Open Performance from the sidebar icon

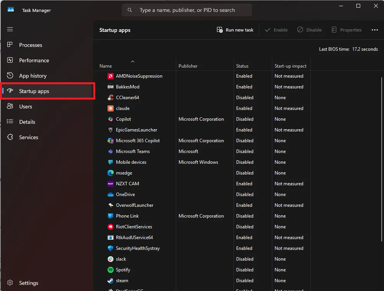[x=10, y=60]
